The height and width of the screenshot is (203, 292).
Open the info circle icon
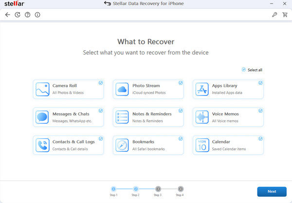click(37, 15)
